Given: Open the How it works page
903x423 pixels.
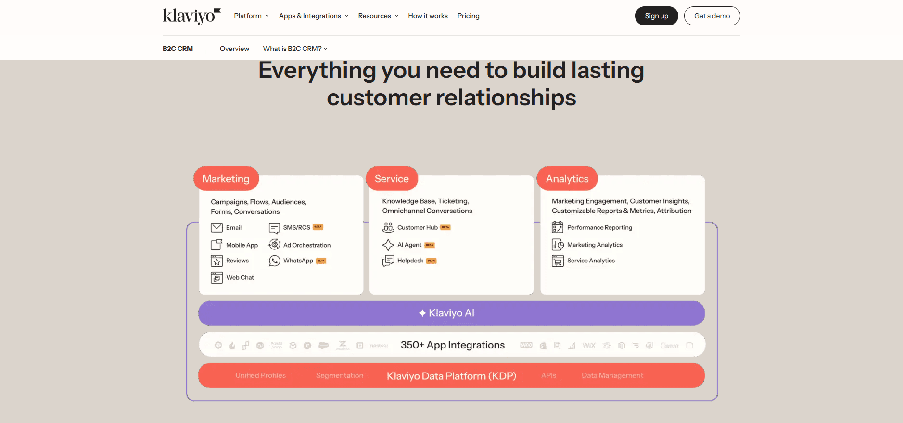Looking at the screenshot, I should pos(428,16).
